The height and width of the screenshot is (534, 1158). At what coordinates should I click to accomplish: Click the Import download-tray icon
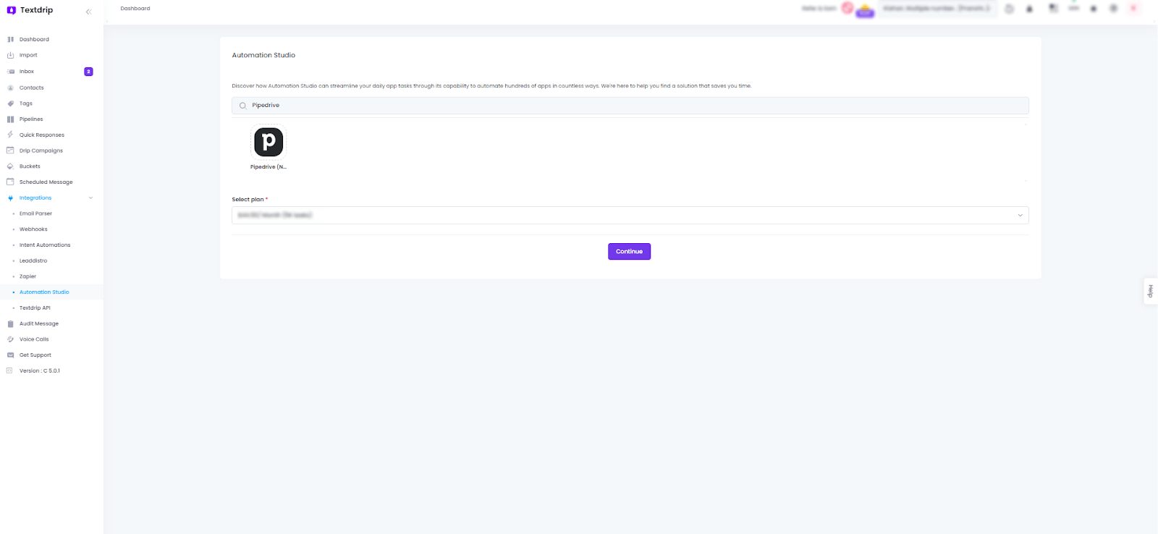[10, 55]
